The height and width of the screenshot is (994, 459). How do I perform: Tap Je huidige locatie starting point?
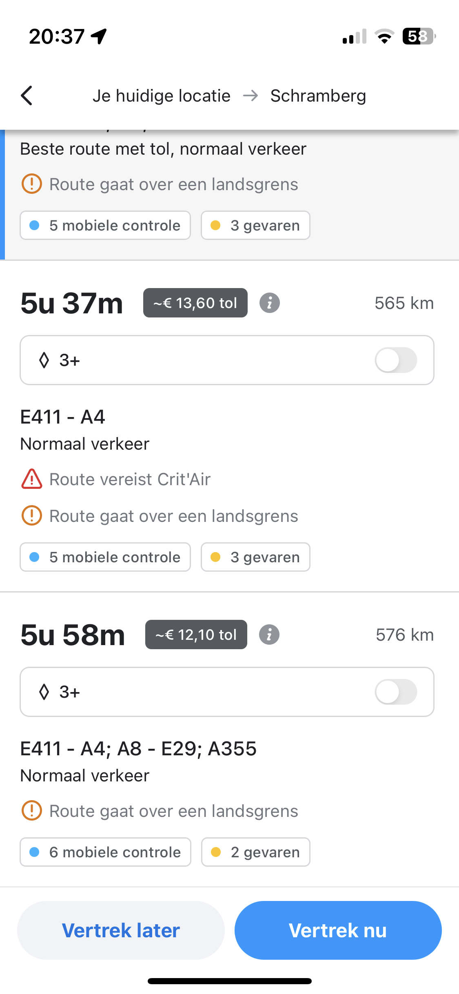[162, 96]
